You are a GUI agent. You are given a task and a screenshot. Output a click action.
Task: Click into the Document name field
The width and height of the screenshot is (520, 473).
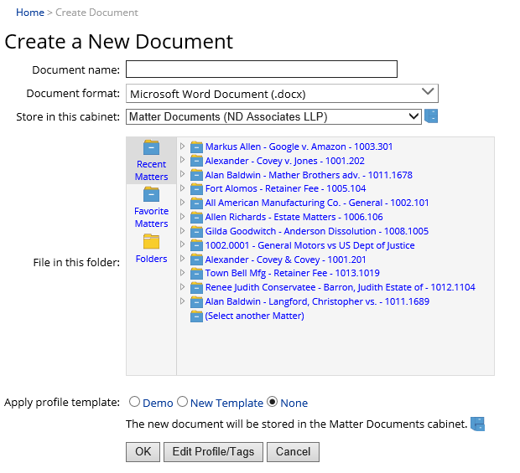point(262,69)
